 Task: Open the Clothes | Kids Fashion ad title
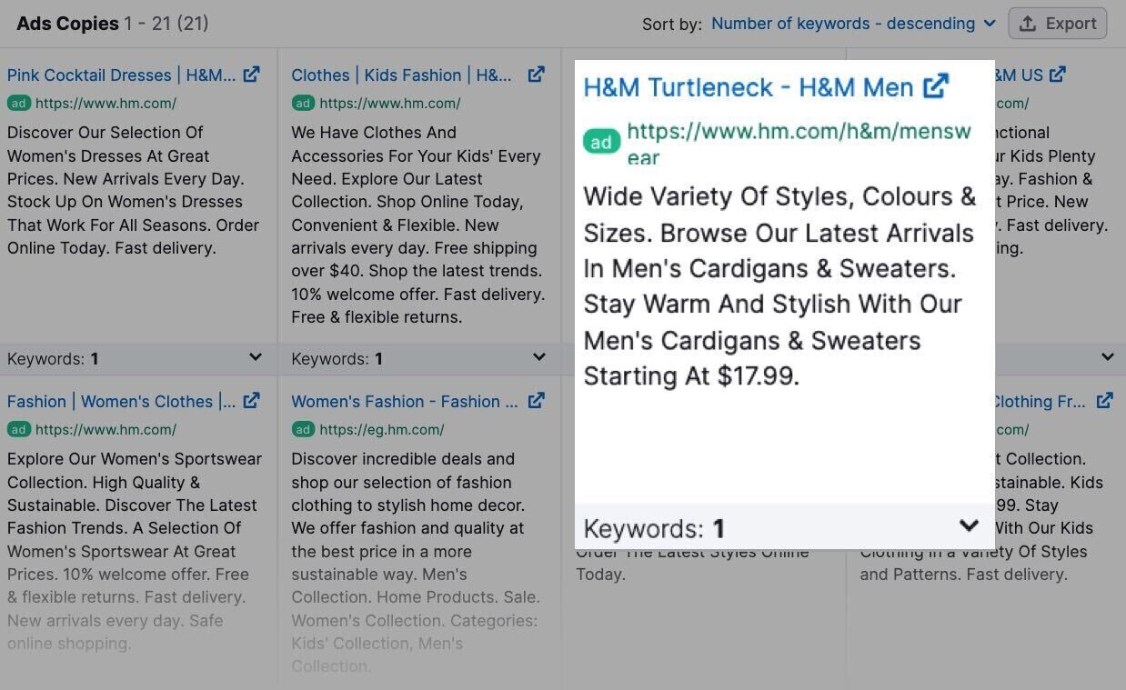(401, 75)
